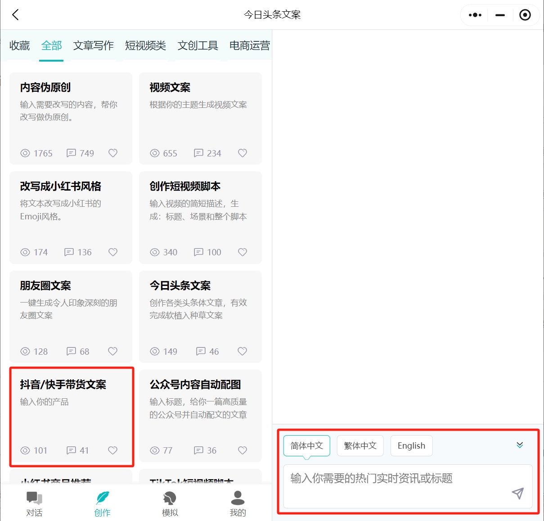Go to 我的 in bottom navigation
The width and height of the screenshot is (544, 521).
click(x=238, y=503)
